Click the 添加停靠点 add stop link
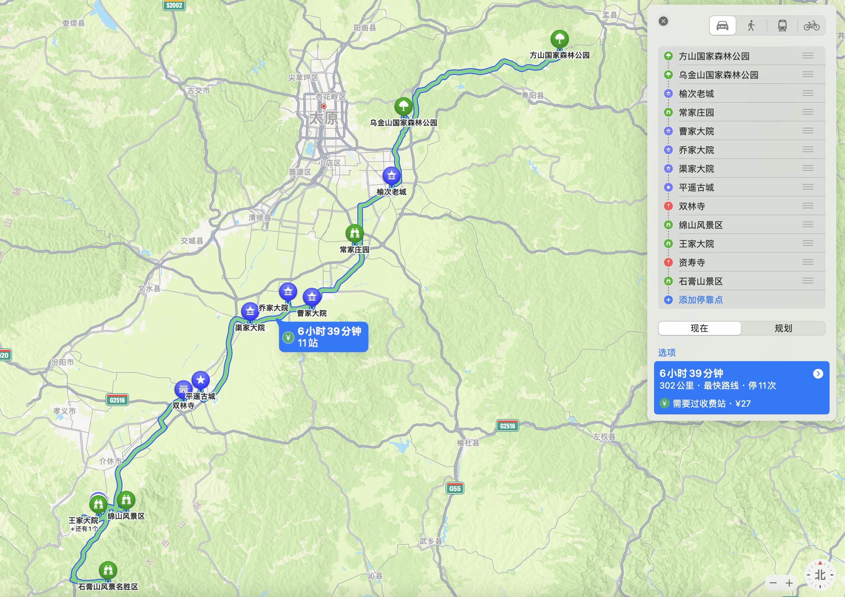The height and width of the screenshot is (597, 845). [x=700, y=300]
